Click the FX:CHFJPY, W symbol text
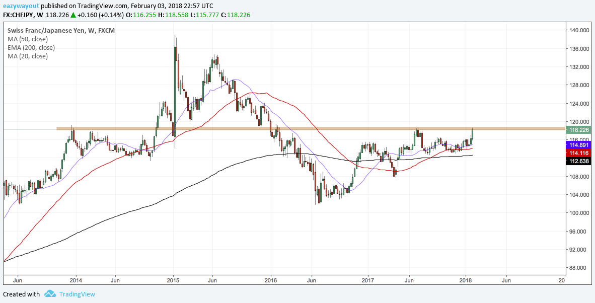Screen dimensions: 595x303 tap(22, 15)
